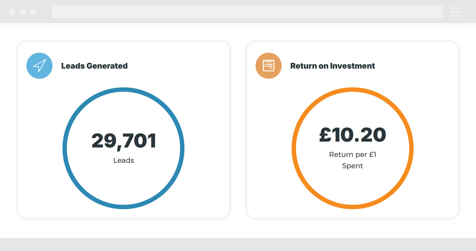Focus the browser address bar
The height and width of the screenshot is (251, 476).
point(247,12)
